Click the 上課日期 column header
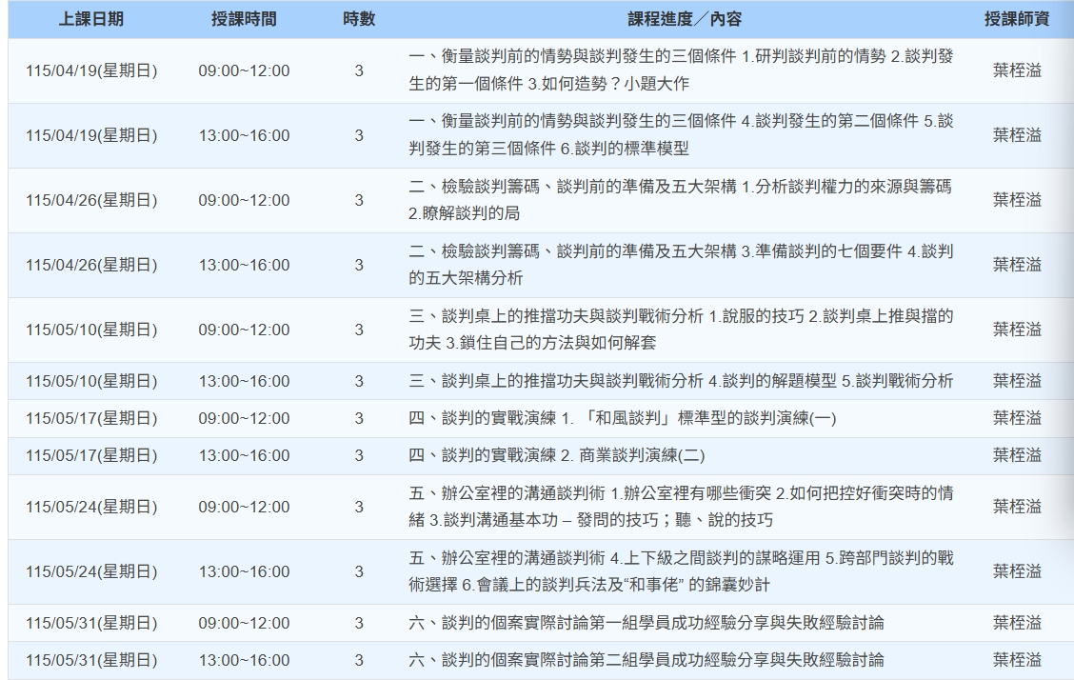1074x680 pixels. point(91,19)
